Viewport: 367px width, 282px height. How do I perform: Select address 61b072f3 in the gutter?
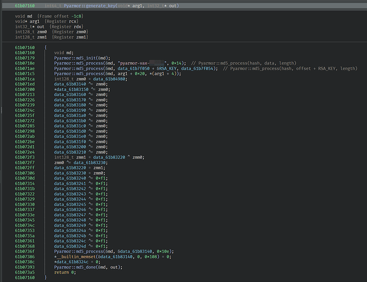pyautogui.click(x=25, y=157)
